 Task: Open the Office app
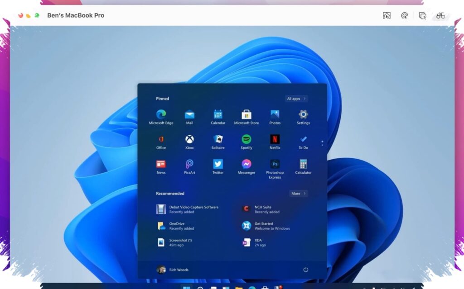pyautogui.click(x=161, y=142)
